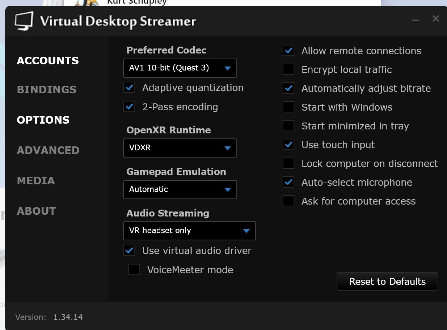Click the Reset to Defaults button

coord(387,281)
